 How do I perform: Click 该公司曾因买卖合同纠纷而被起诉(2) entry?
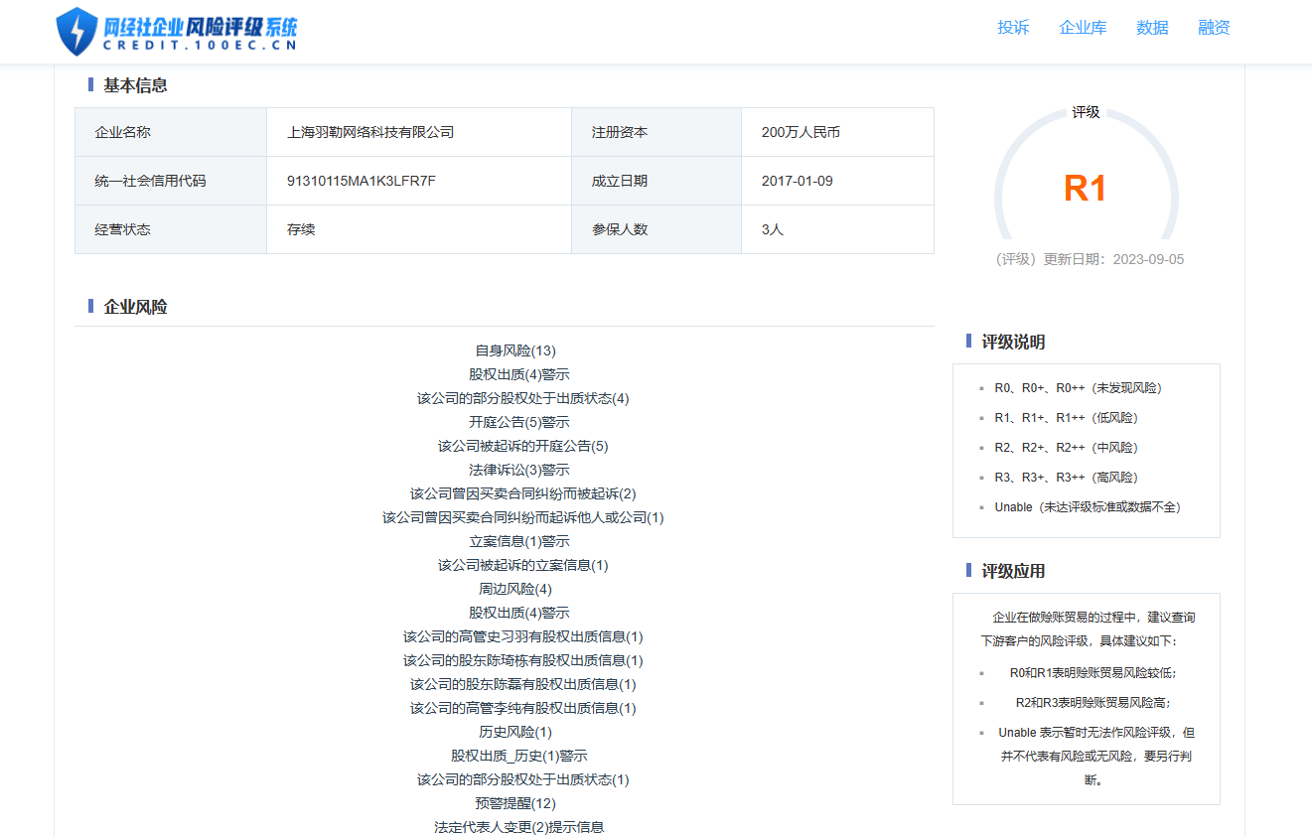click(522, 493)
